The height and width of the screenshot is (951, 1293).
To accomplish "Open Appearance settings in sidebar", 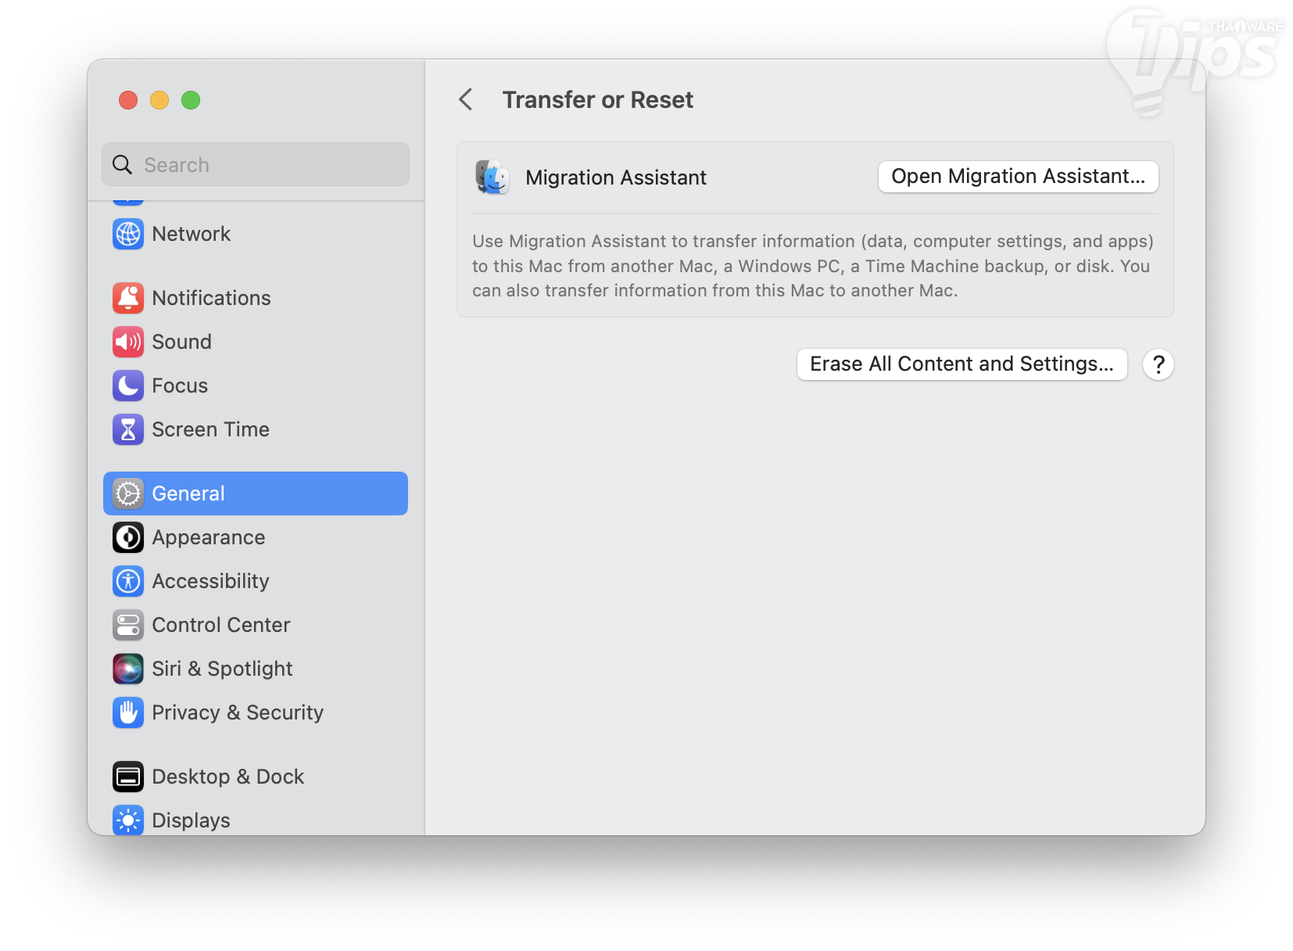I will tap(208, 537).
